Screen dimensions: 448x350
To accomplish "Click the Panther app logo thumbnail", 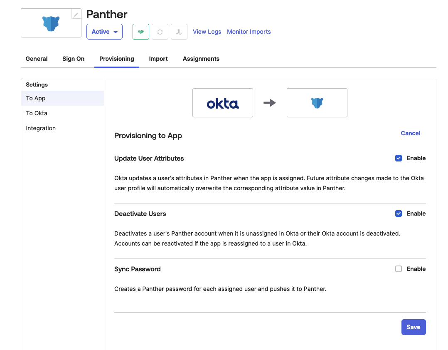I will click(x=51, y=23).
